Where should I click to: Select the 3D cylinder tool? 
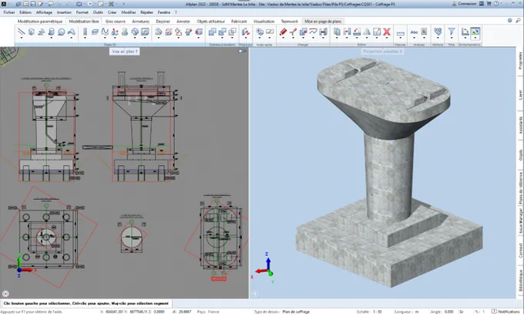point(51,32)
